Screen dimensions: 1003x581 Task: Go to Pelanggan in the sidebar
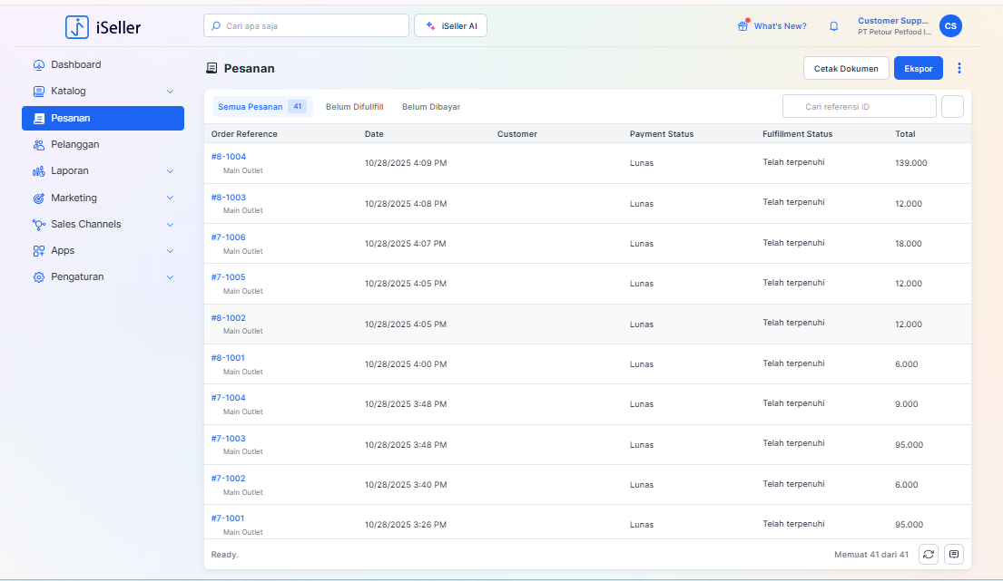point(74,144)
